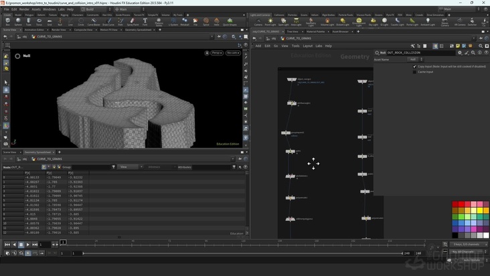
Task: Click the Asset Name null button
Action: coord(414,59)
